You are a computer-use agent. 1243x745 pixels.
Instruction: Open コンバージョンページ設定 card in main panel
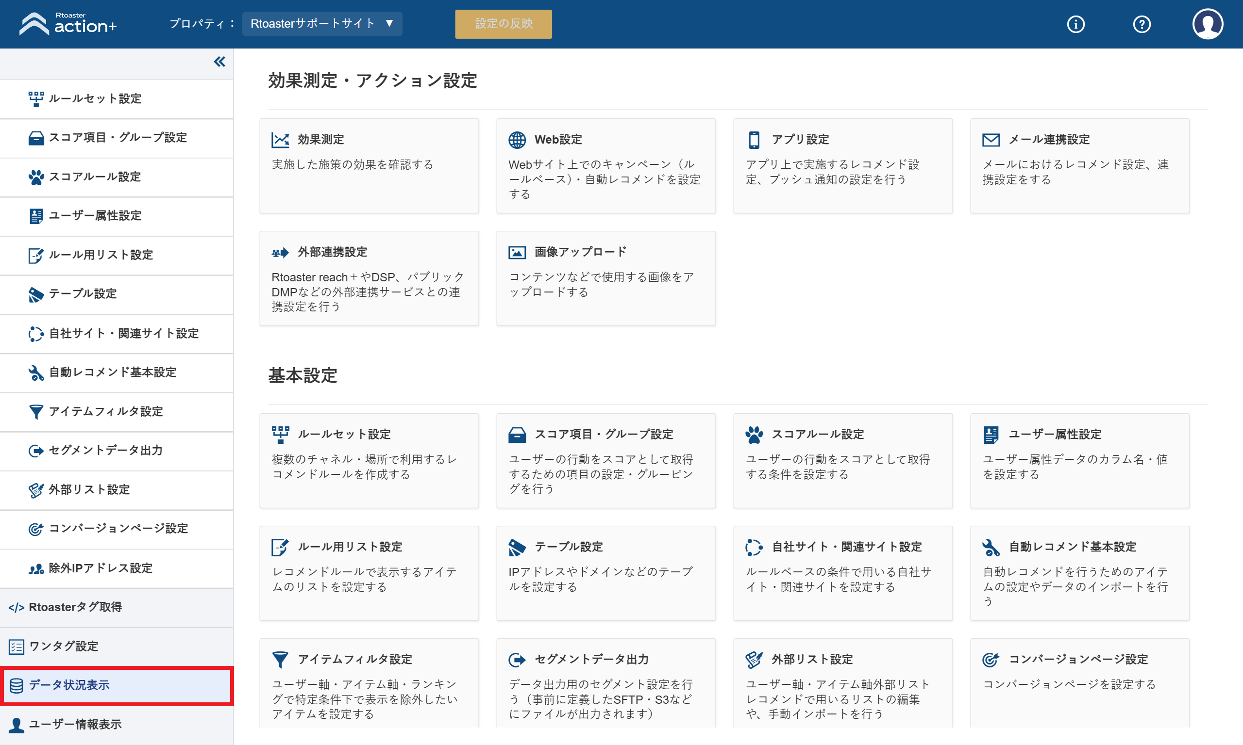coord(1080,683)
